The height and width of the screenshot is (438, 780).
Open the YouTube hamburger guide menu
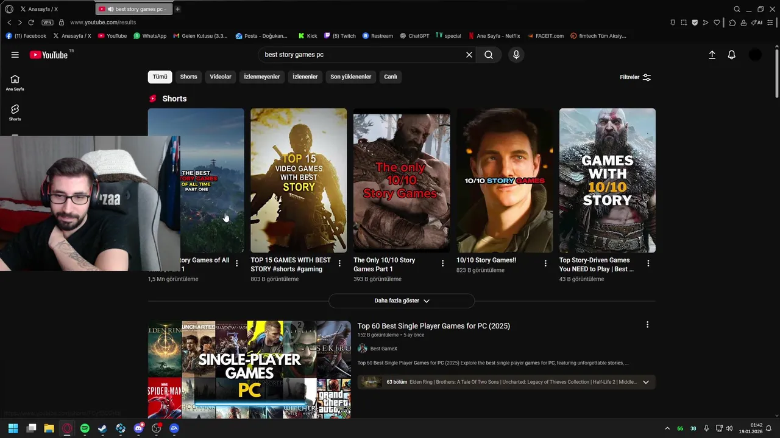click(x=15, y=55)
